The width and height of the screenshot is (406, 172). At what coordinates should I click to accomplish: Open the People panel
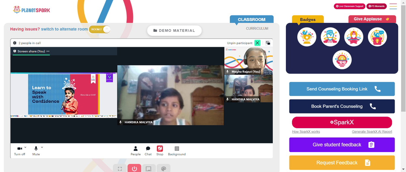point(136,151)
